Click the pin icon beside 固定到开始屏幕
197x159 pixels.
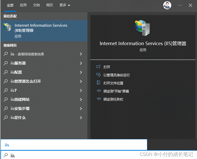coord(98,90)
